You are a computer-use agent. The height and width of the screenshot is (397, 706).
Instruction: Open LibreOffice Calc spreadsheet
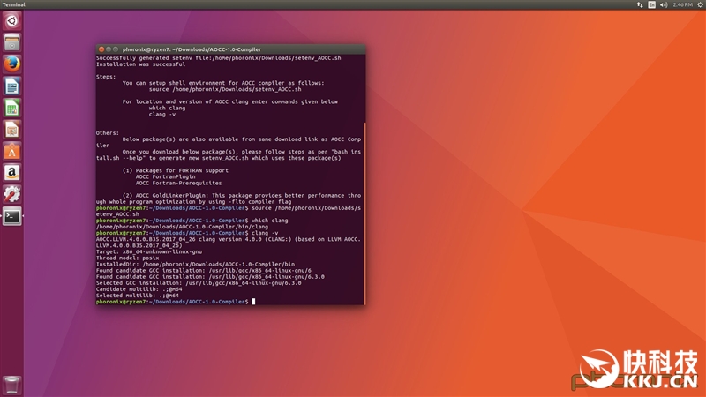tap(11, 108)
